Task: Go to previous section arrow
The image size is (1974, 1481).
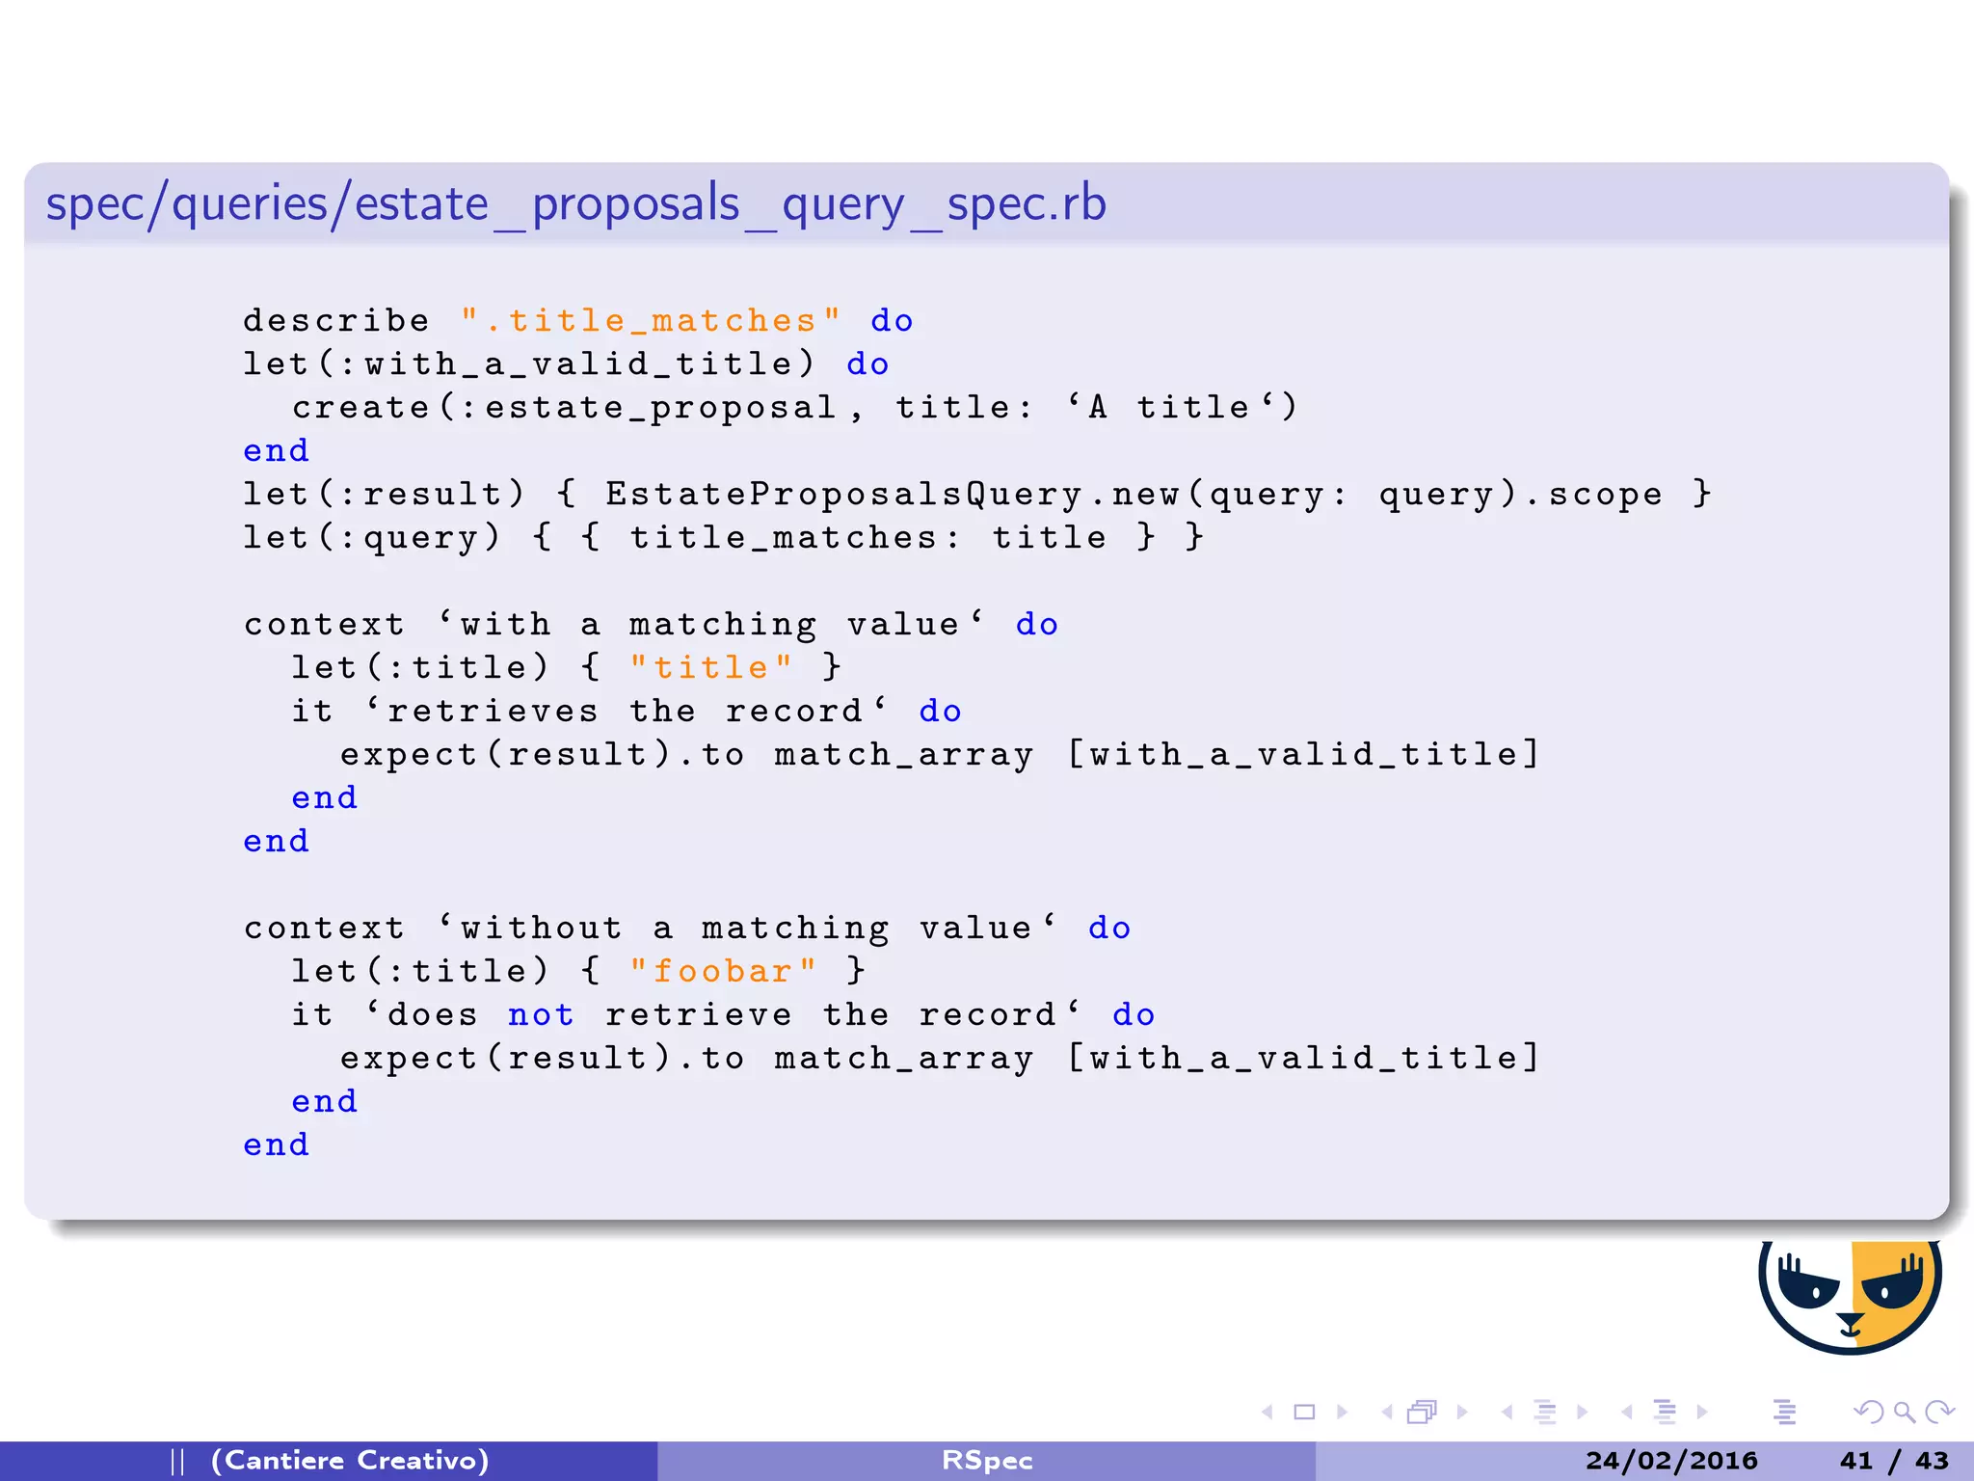Action: (1627, 1412)
